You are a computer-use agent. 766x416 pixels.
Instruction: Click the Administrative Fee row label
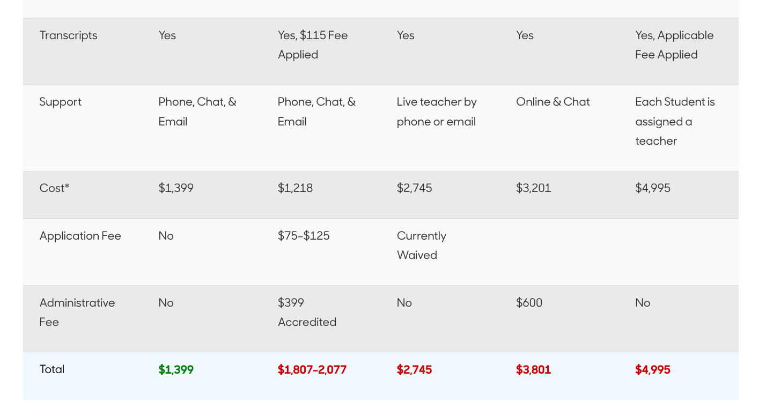[x=77, y=313]
